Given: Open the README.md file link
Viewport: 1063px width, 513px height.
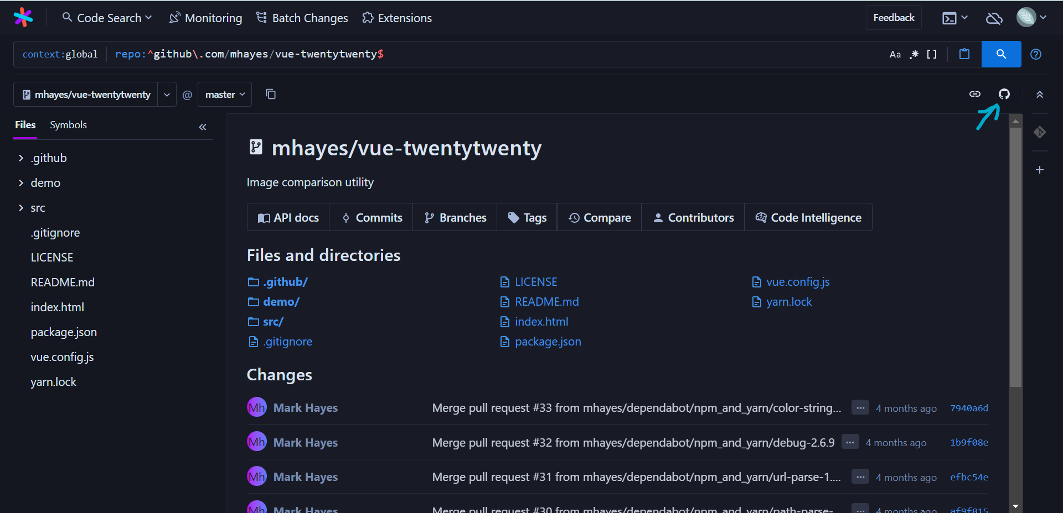Looking at the screenshot, I should (x=546, y=302).
